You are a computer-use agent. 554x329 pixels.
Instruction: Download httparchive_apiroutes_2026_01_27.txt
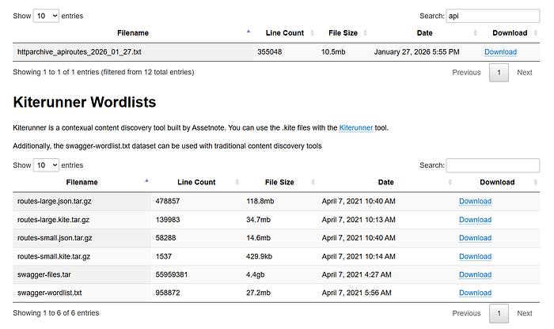(x=500, y=52)
